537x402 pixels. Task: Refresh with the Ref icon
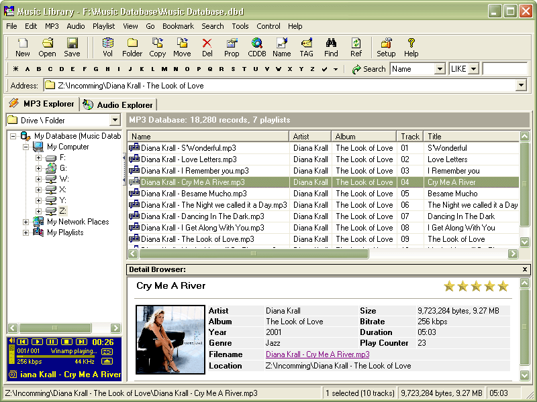[356, 47]
